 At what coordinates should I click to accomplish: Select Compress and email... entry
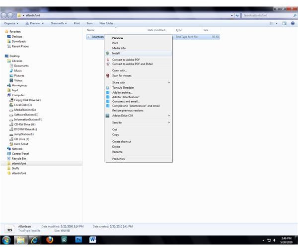coord(138,101)
